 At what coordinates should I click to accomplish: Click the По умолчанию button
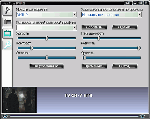[46, 66]
